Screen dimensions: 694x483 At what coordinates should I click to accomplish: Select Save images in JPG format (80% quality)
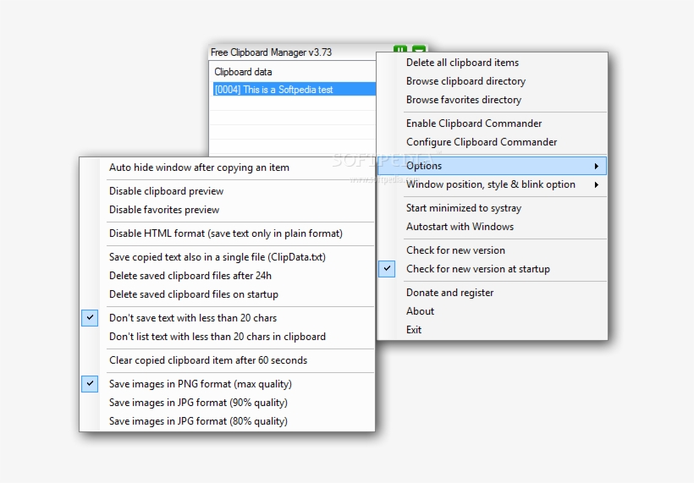point(227,421)
